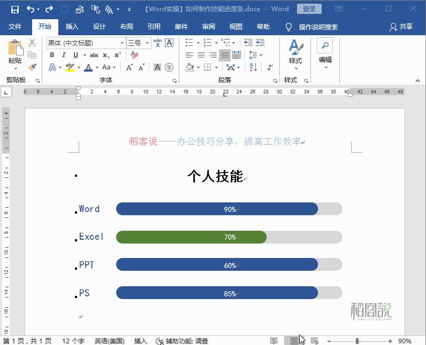Click the 90% zoom level button
This screenshot has height=345, width=426.
[405, 341]
